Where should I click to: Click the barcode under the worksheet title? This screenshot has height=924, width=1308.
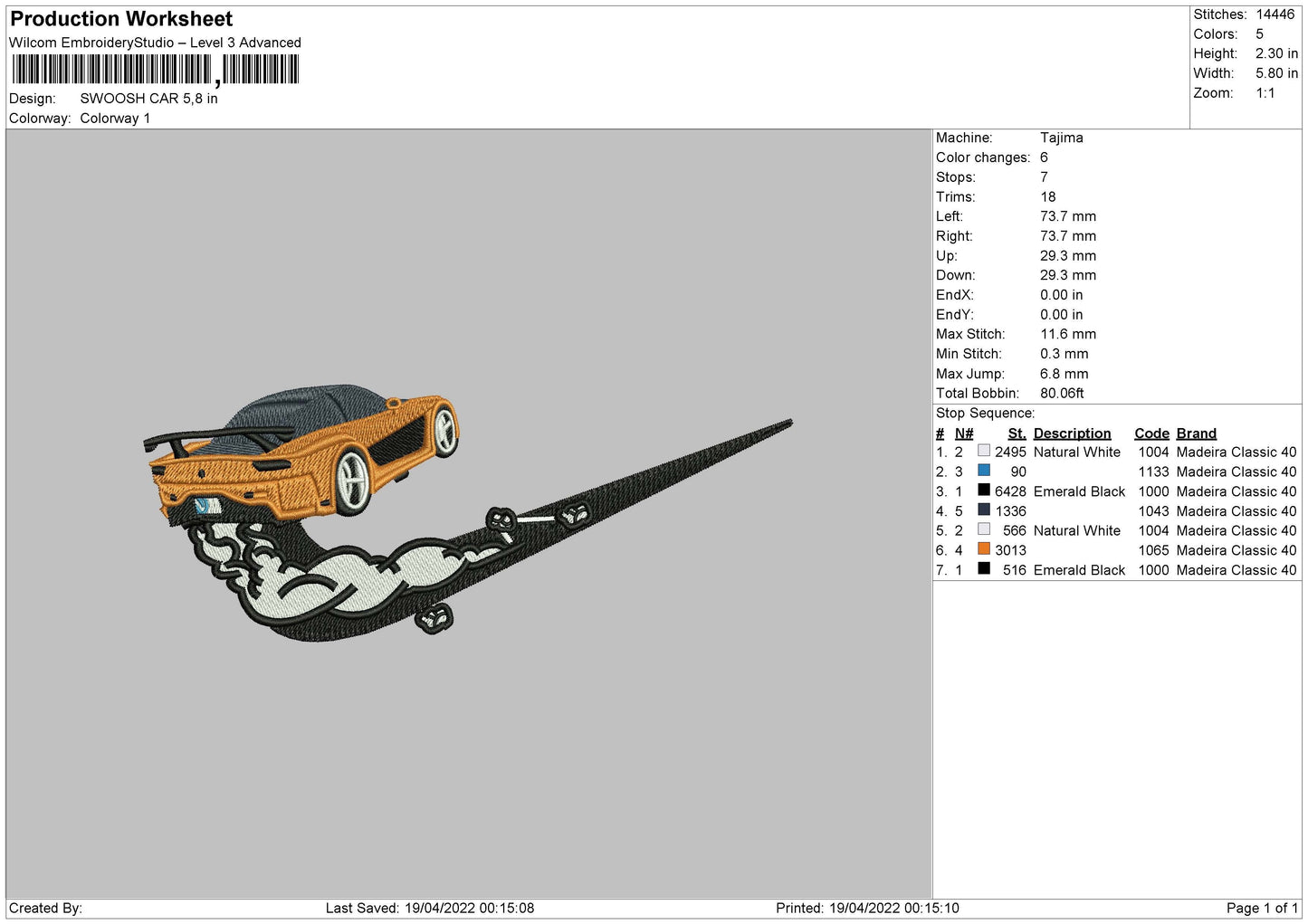155,70
